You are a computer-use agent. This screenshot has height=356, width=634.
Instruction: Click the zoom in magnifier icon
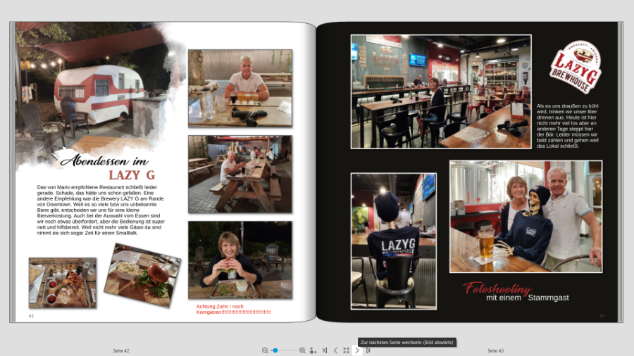pyautogui.click(x=302, y=350)
